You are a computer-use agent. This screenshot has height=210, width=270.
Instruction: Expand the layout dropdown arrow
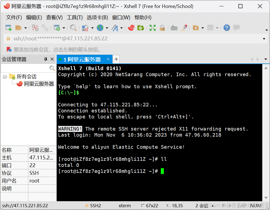click(217, 28)
